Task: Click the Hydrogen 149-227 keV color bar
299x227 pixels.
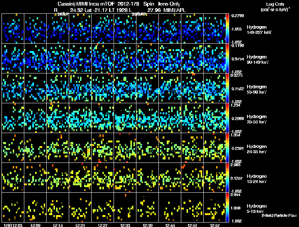Action: click(227, 29)
